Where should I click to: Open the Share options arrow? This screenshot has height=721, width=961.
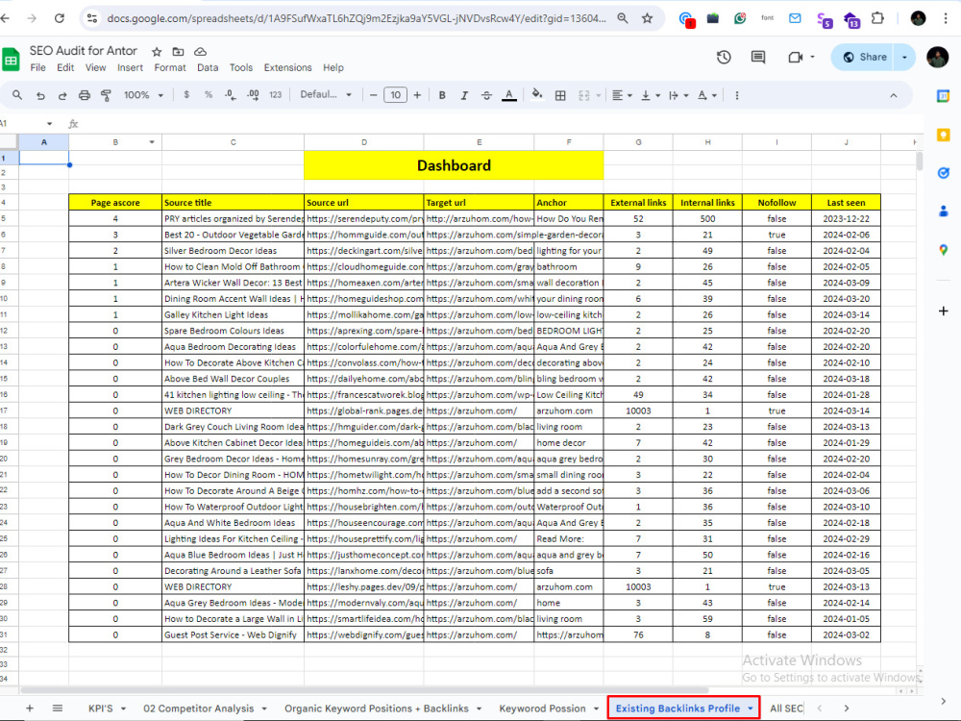[904, 57]
